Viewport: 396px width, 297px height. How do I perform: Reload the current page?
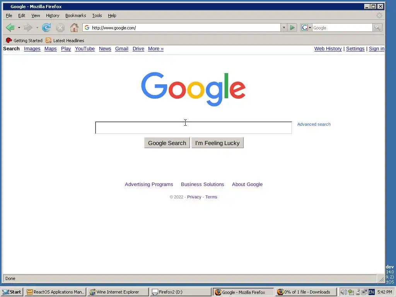pos(46,27)
